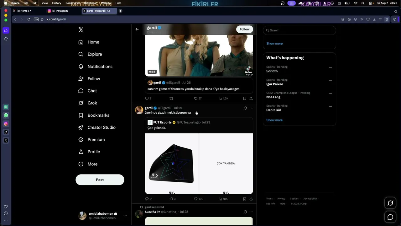Open the ÇOK YAKINDA image in the post
The width and height of the screenshot is (401, 226).
pos(226,164)
